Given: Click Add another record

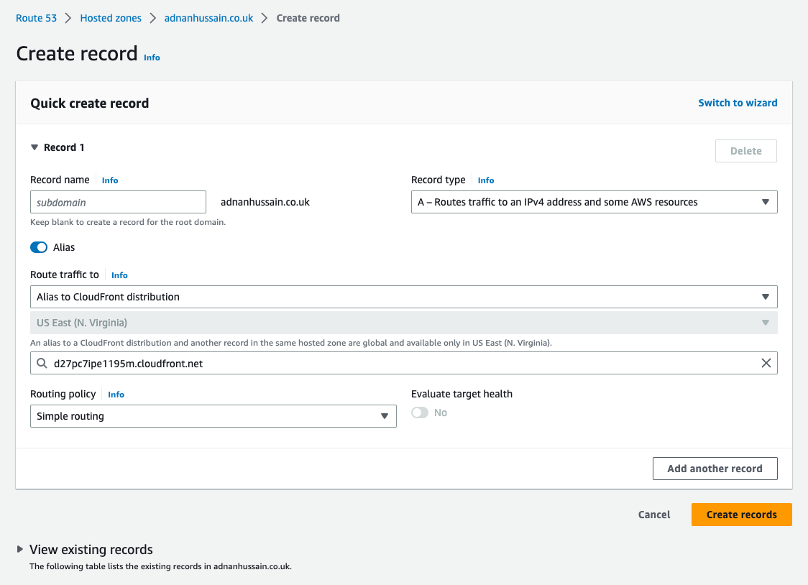Looking at the screenshot, I should (715, 468).
